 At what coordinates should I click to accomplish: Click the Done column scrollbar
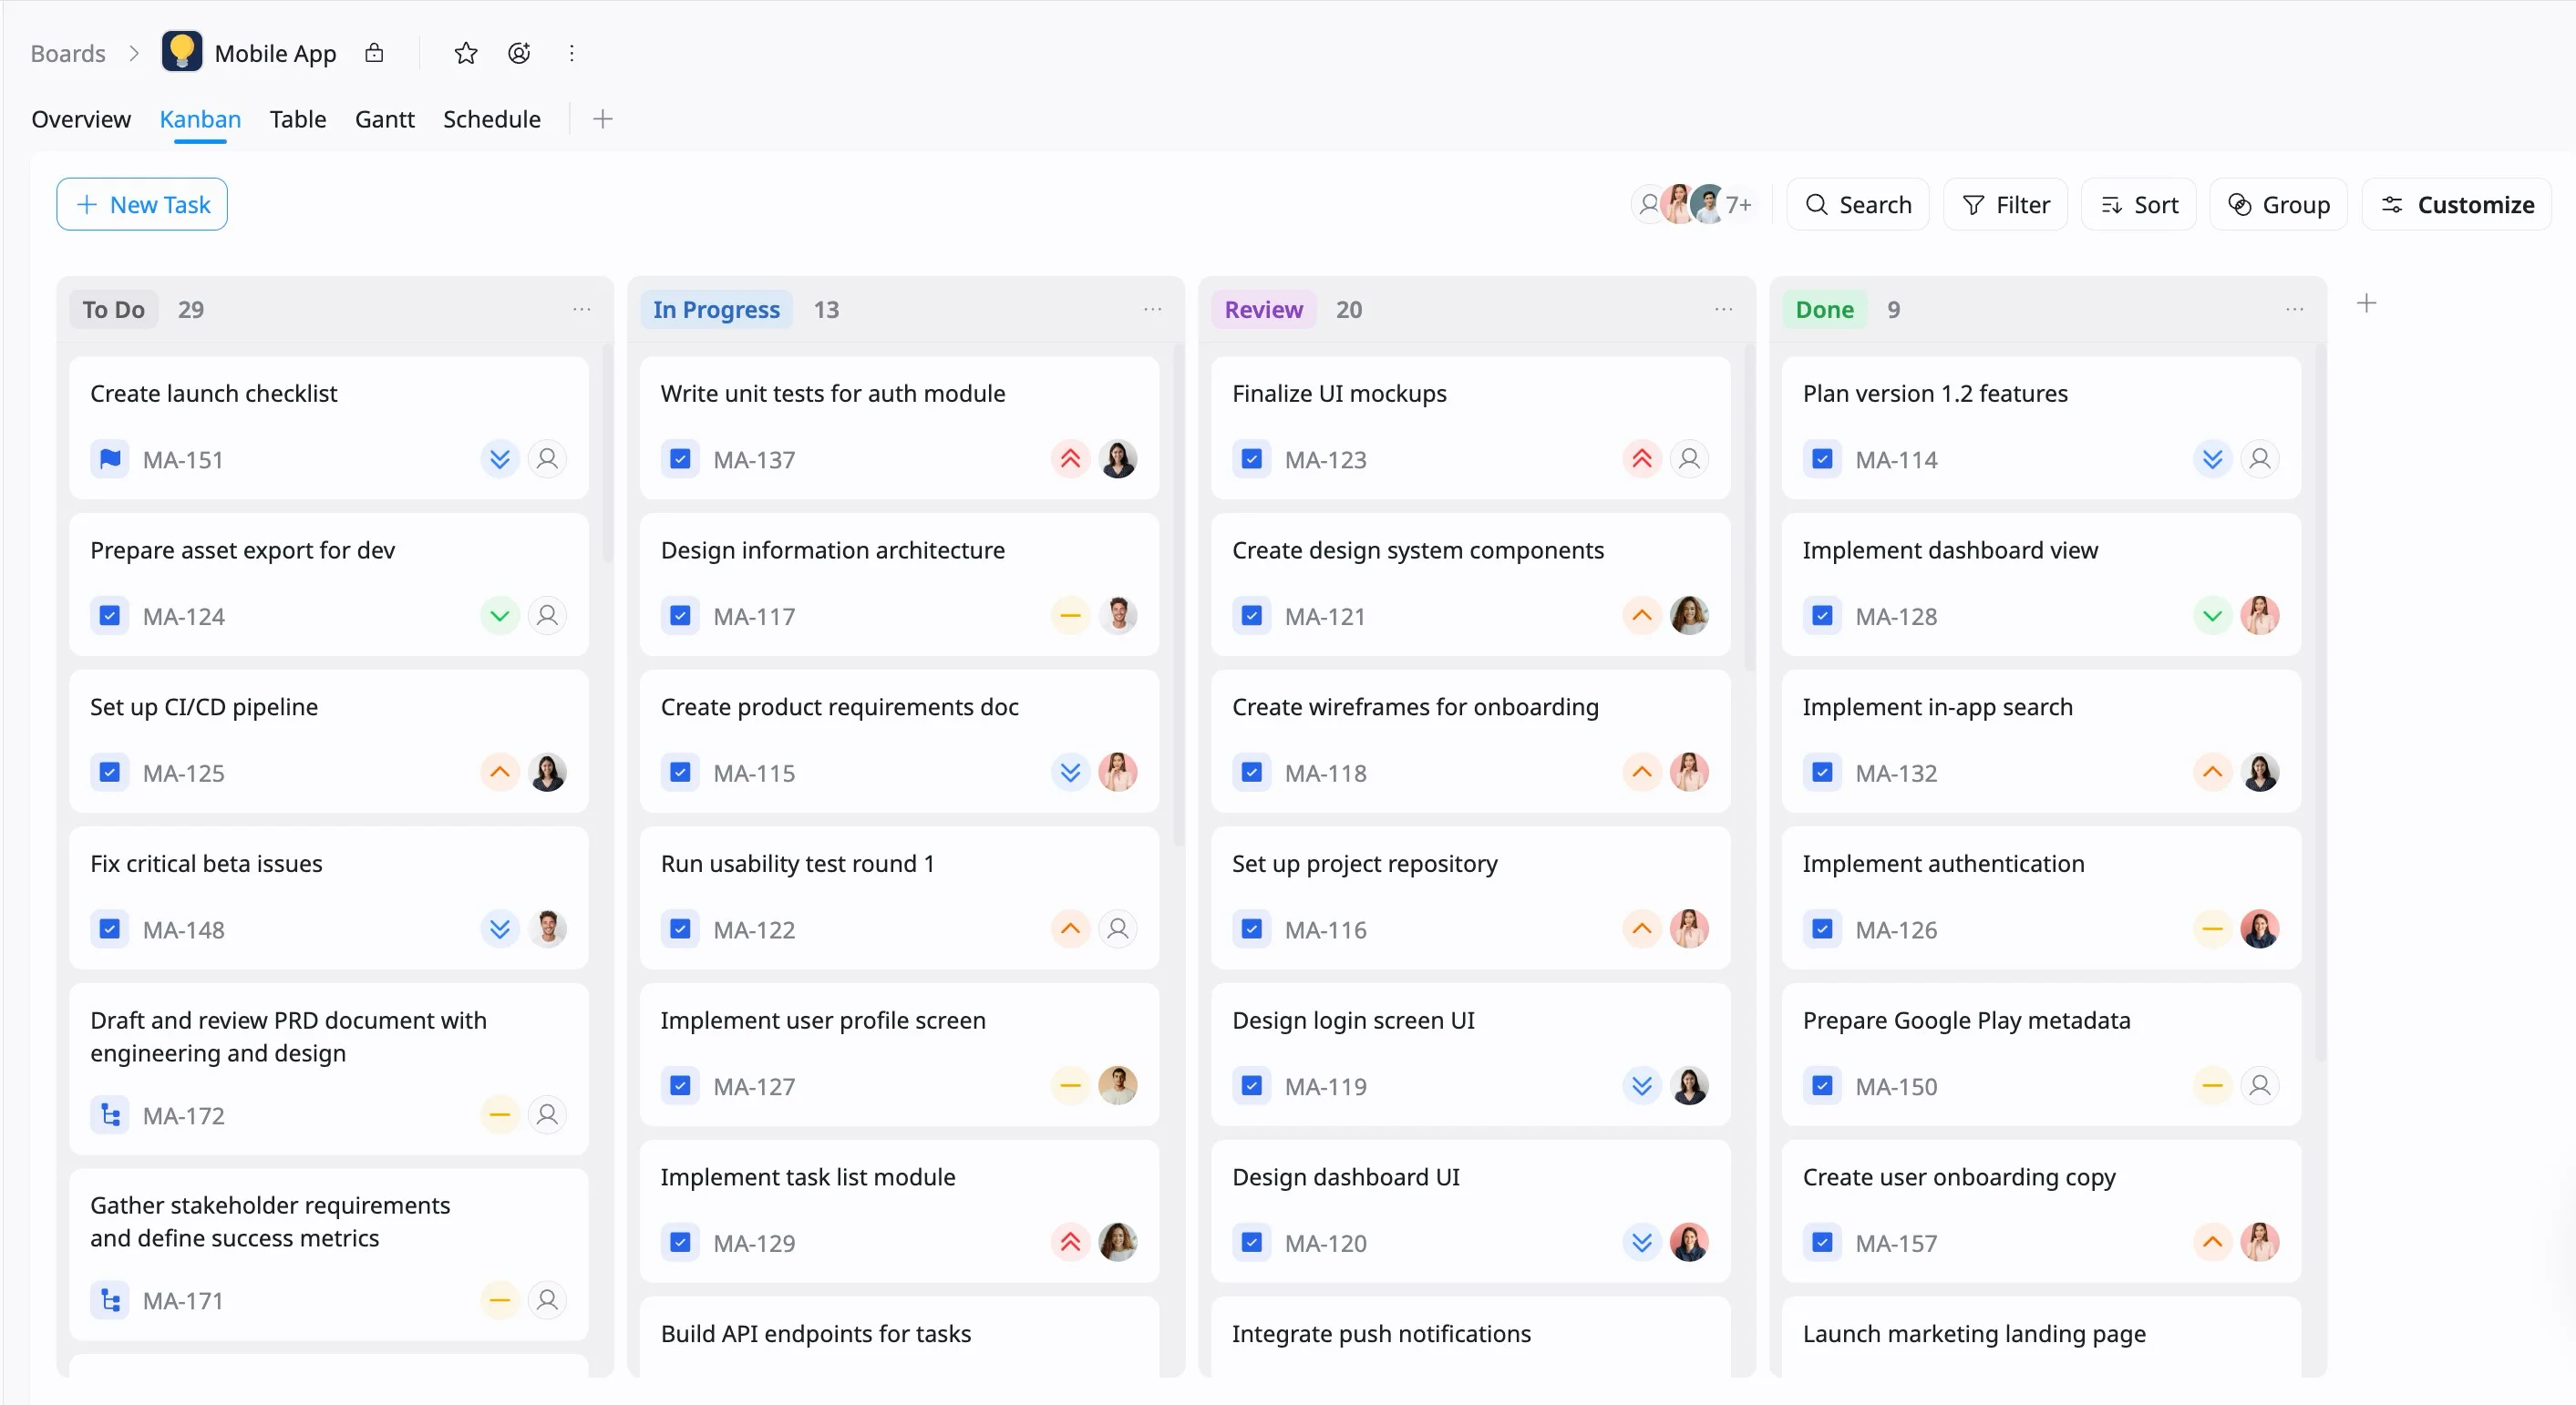point(2320,703)
